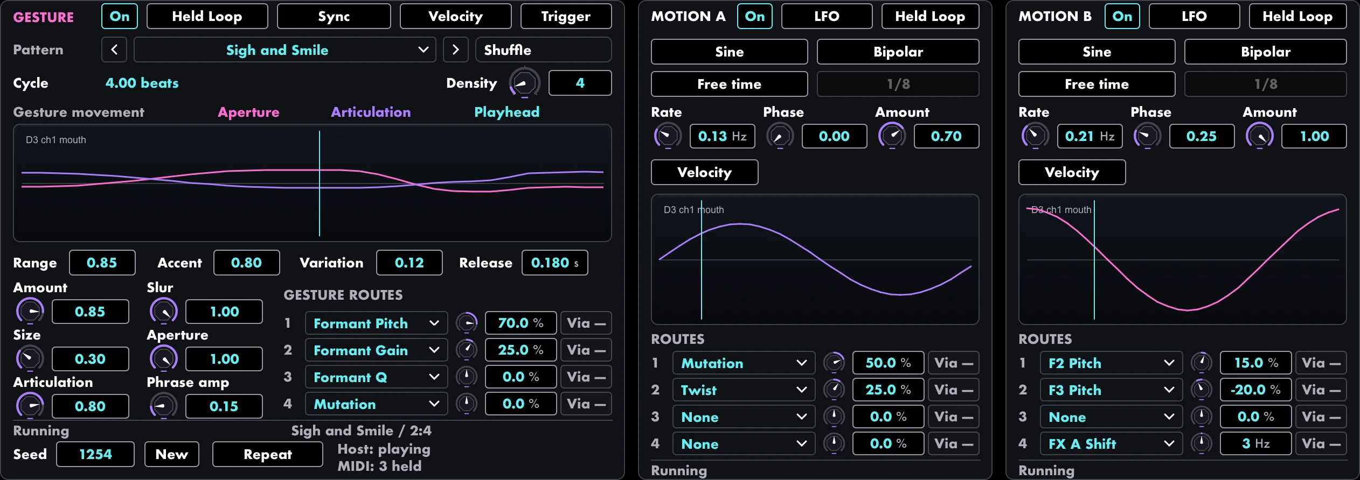Image resolution: width=1360 pixels, height=480 pixels.
Task: Select the Playhead movement view
Action: (507, 112)
